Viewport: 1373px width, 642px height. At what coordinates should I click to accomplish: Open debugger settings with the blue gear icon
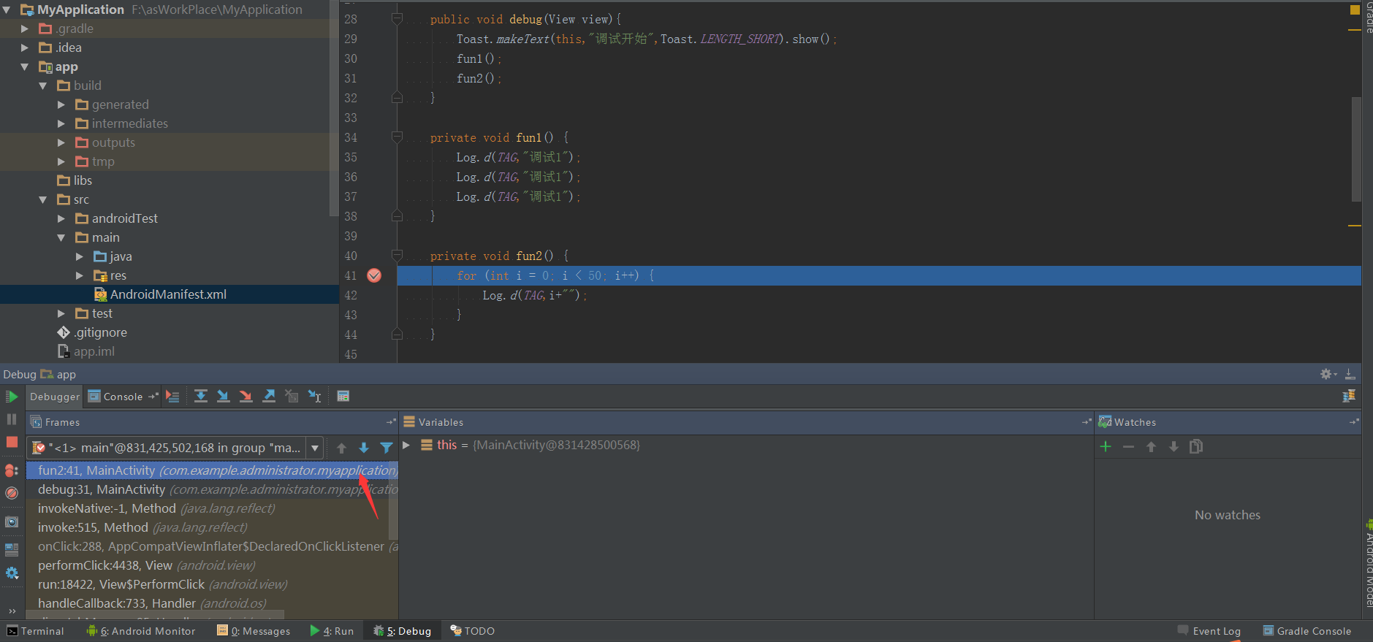pyautogui.click(x=12, y=573)
